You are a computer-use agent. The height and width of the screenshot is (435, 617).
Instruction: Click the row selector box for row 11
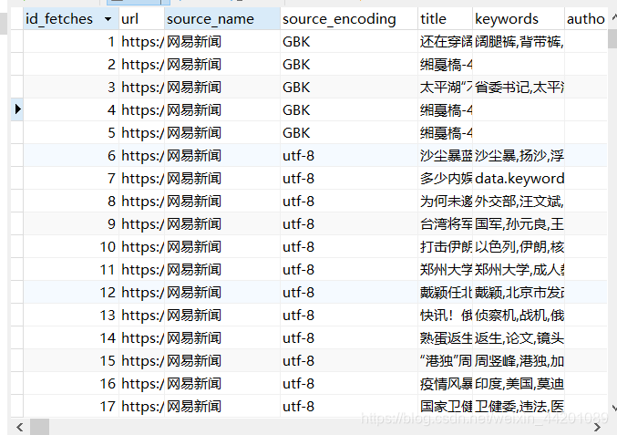coord(17,270)
